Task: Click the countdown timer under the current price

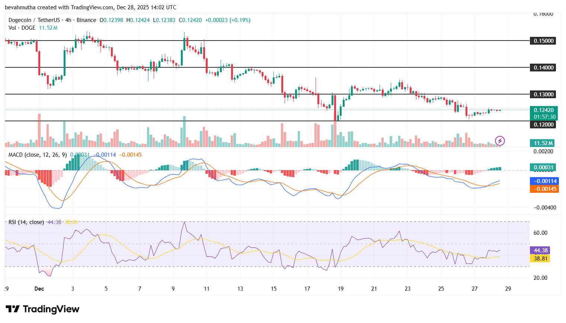Action: pyautogui.click(x=545, y=116)
